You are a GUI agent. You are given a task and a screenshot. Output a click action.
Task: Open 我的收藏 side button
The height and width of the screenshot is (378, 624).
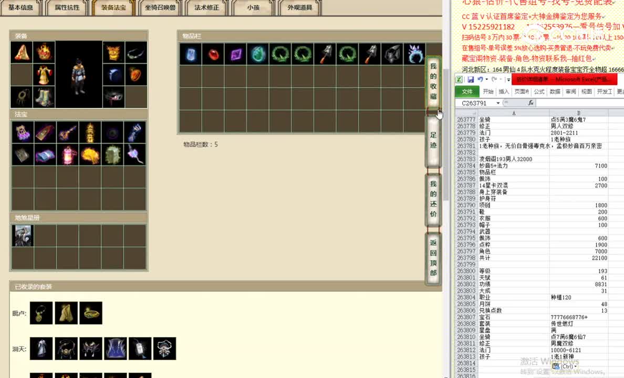433,81
